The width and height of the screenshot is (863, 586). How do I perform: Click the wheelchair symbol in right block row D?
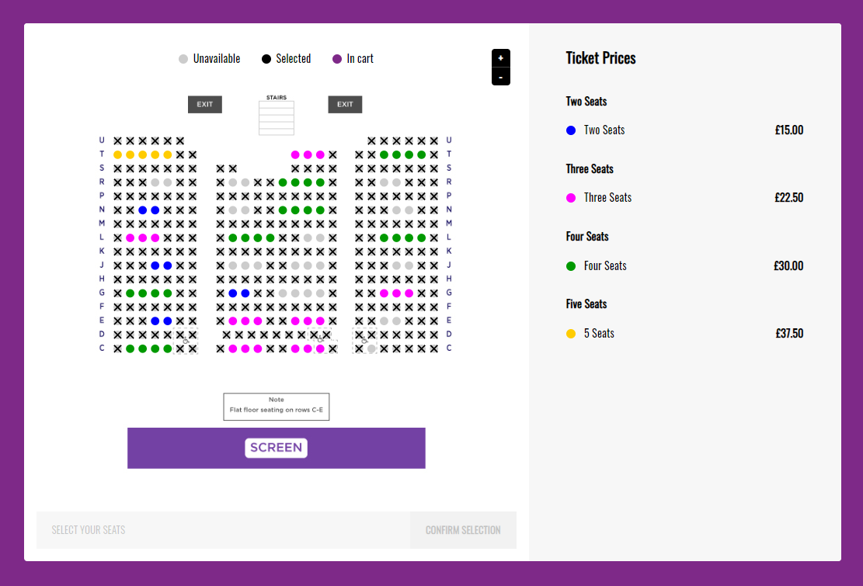[x=364, y=341]
